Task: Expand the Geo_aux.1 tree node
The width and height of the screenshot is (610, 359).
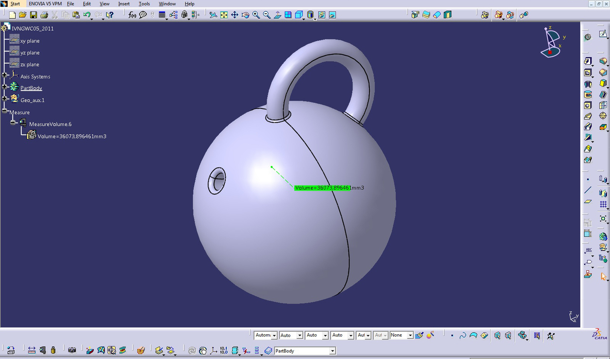Action: 5,99
